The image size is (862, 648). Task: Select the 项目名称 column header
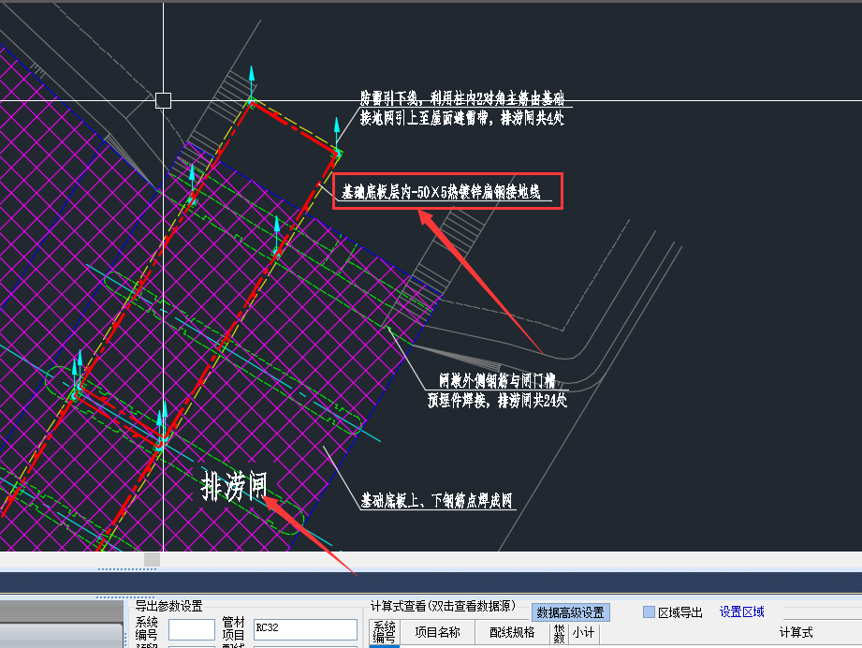coord(437,633)
